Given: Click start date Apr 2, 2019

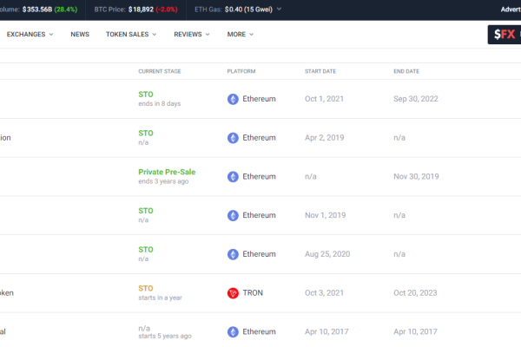Looking at the screenshot, I should pyautogui.click(x=324, y=137).
